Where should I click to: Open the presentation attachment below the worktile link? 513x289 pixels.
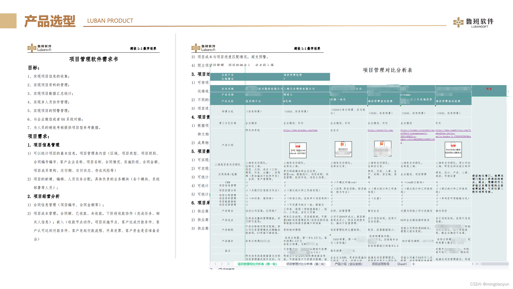click(x=383, y=149)
